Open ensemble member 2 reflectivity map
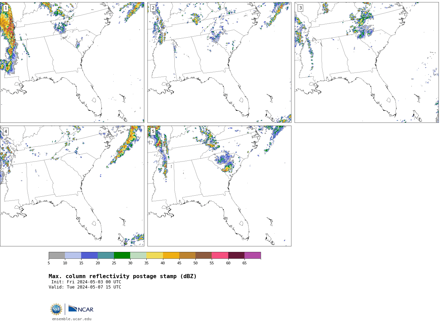 [x=219, y=62]
